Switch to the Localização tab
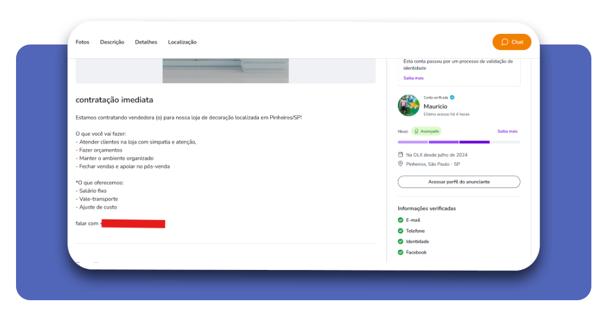The width and height of the screenshot is (608, 318). tap(182, 42)
